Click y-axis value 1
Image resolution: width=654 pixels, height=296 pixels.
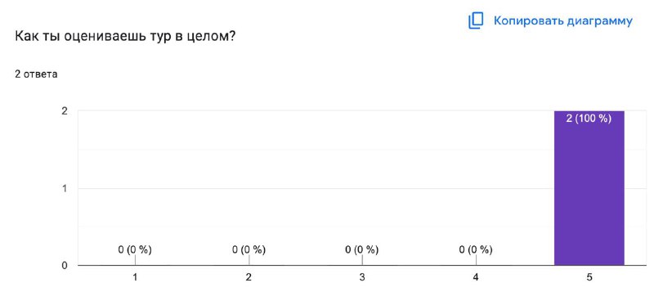point(65,188)
